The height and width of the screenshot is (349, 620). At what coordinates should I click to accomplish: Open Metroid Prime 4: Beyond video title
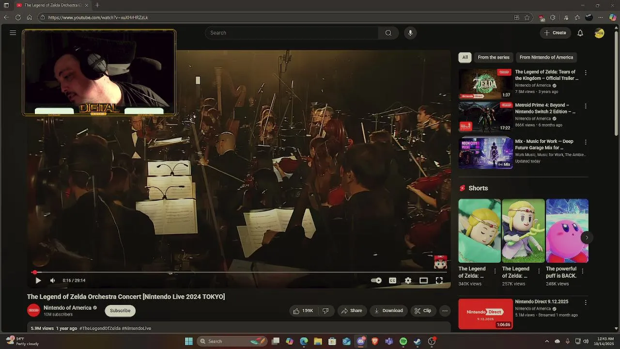[545, 108]
